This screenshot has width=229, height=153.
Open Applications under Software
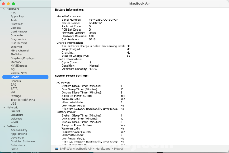pyautogui.click(x=19, y=134)
